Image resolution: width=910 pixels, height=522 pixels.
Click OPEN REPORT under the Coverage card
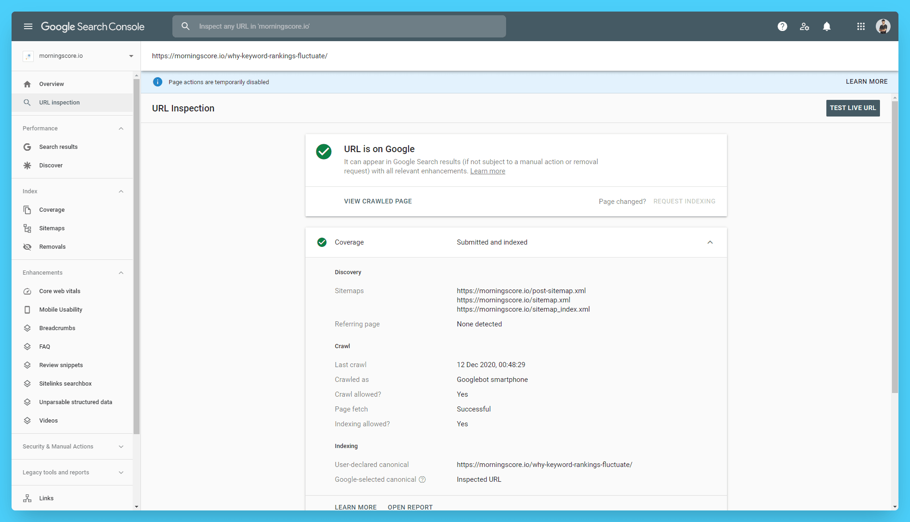pos(410,507)
